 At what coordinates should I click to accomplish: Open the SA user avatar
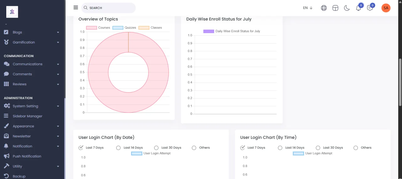[386, 8]
